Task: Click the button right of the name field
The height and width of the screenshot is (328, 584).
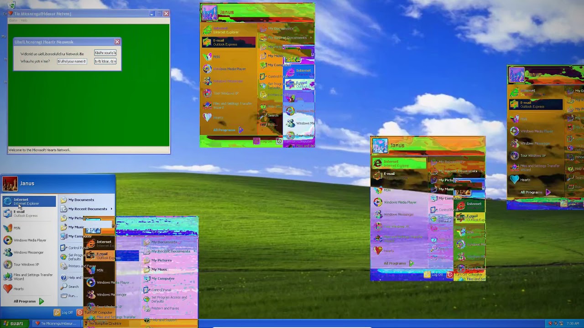Action: click(105, 61)
